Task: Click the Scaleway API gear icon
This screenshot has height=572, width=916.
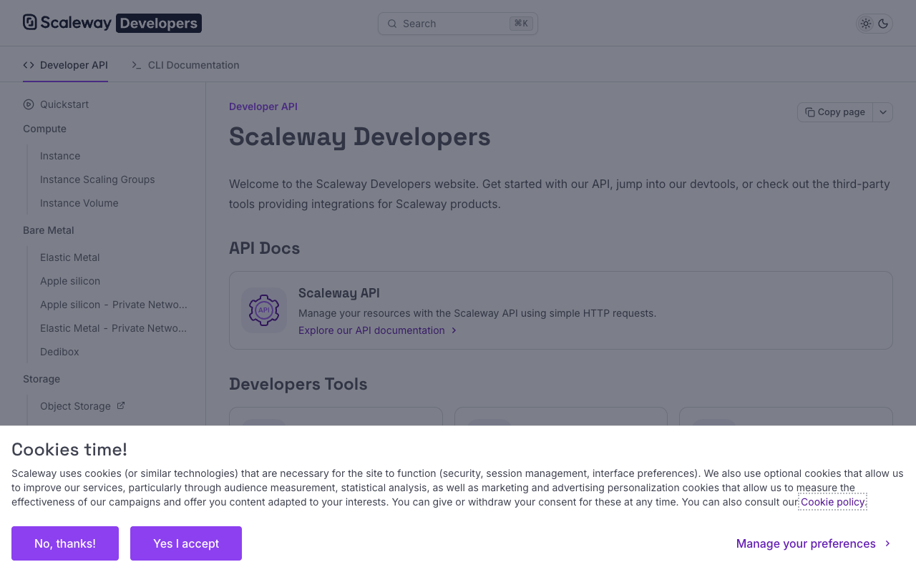Action: click(x=264, y=310)
